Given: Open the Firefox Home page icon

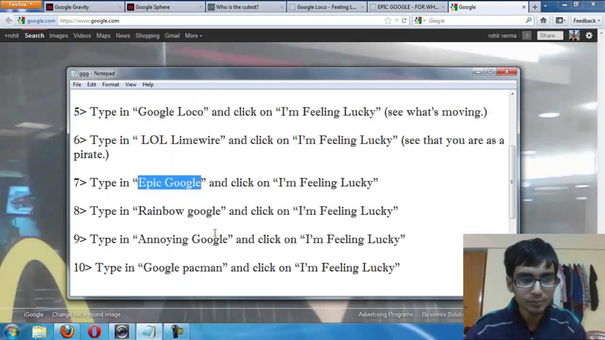Looking at the screenshot, I should point(544,20).
